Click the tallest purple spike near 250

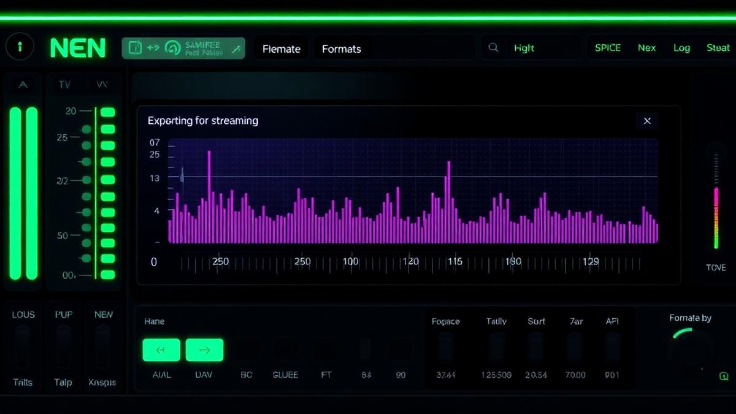tap(209, 196)
